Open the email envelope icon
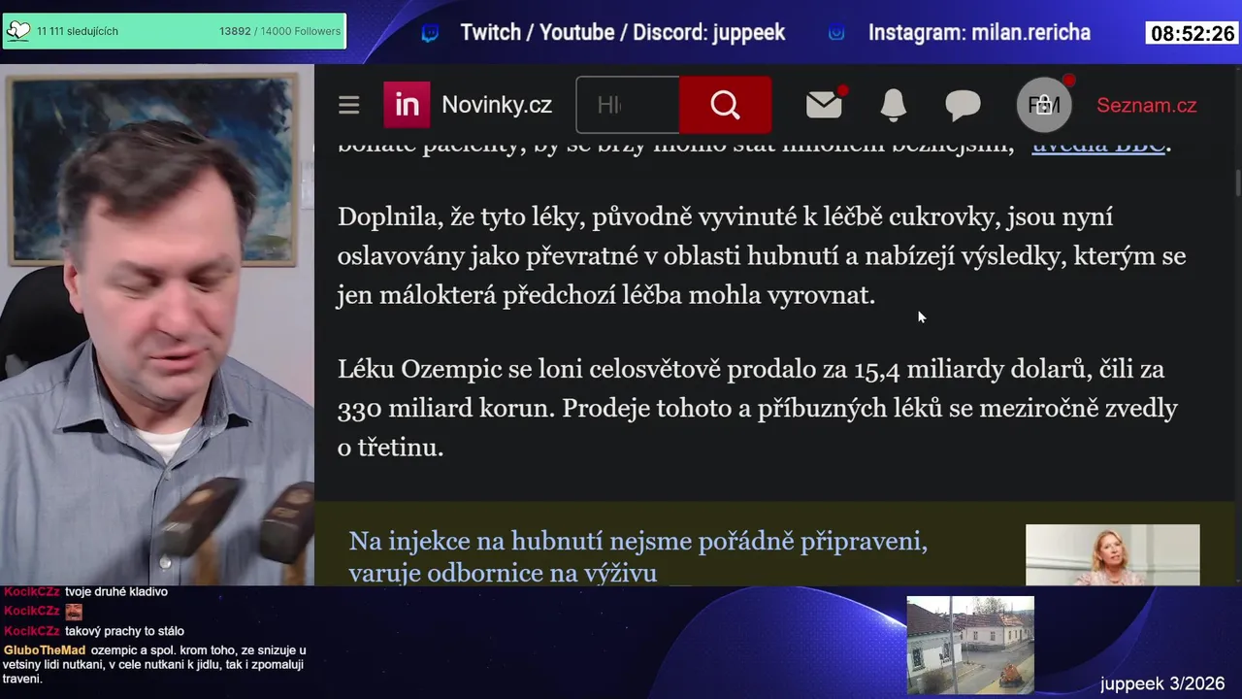 (x=824, y=104)
